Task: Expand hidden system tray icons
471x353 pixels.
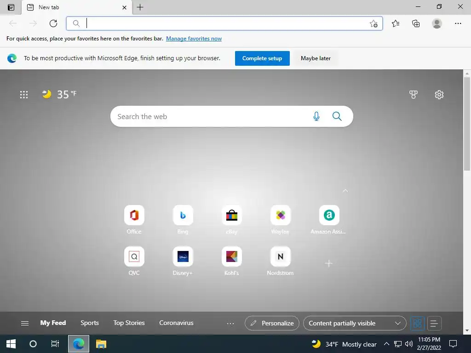Action: 386,344
